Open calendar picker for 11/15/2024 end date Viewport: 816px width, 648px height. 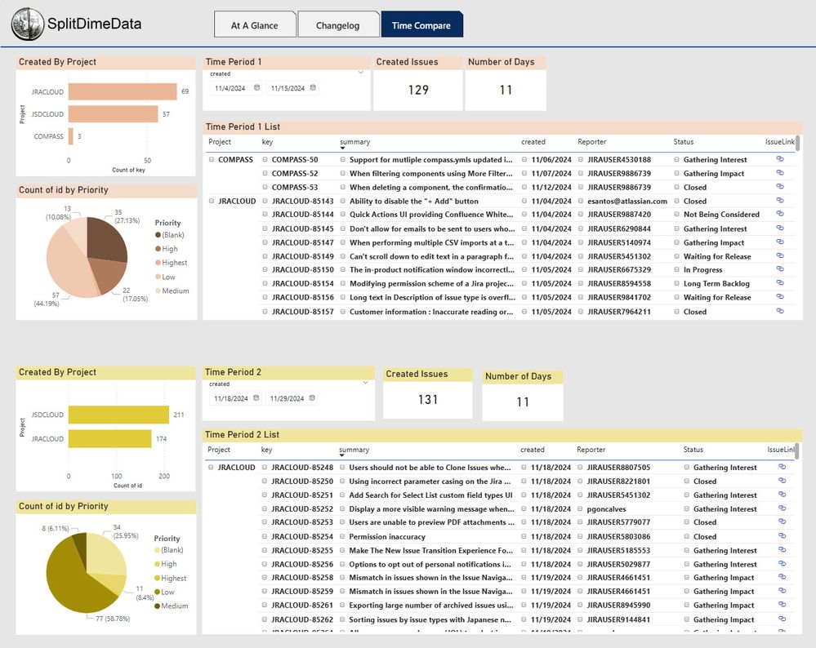313,88
